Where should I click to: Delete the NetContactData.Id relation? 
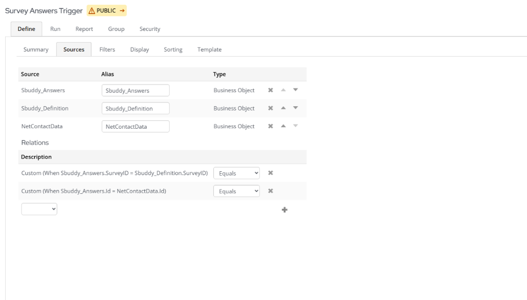click(x=271, y=191)
